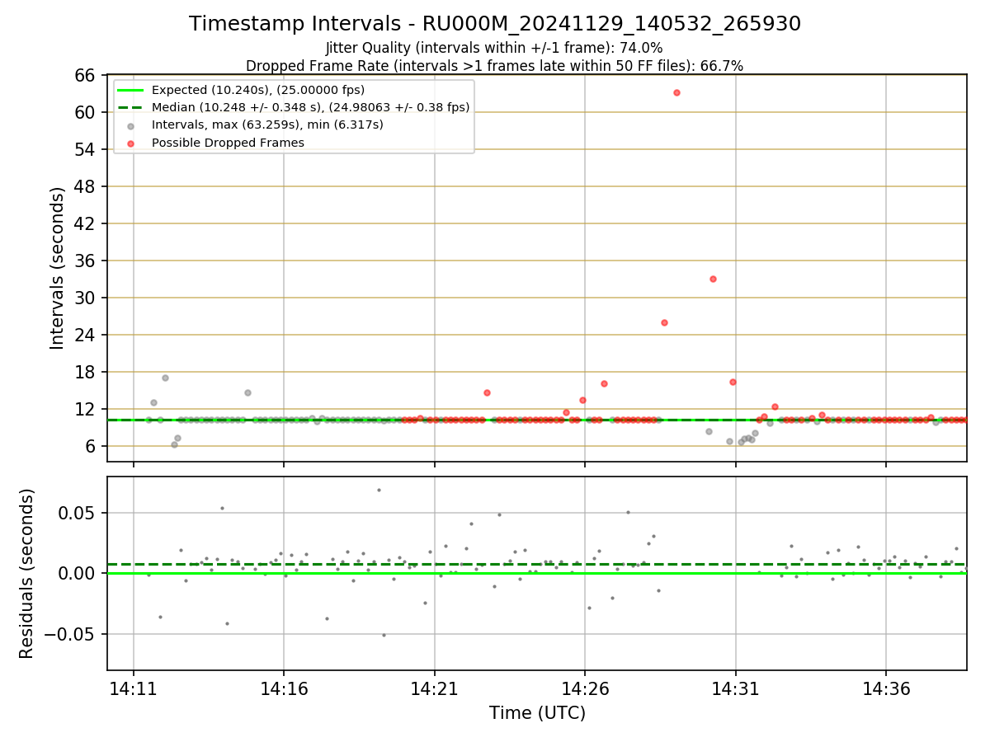This screenshot has width=990, height=742.
Task: Click the red dropped-frame point near 26 seconds
Action: click(x=664, y=322)
